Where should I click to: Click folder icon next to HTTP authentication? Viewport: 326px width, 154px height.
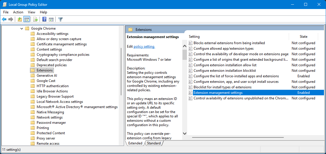pyautogui.click(x=33, y=86)
